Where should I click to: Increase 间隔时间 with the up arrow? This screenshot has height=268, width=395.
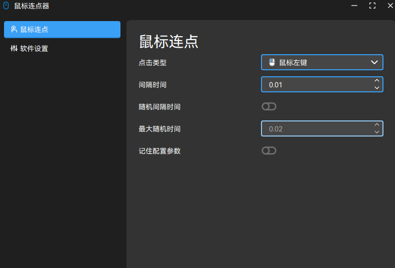[377, 80]
